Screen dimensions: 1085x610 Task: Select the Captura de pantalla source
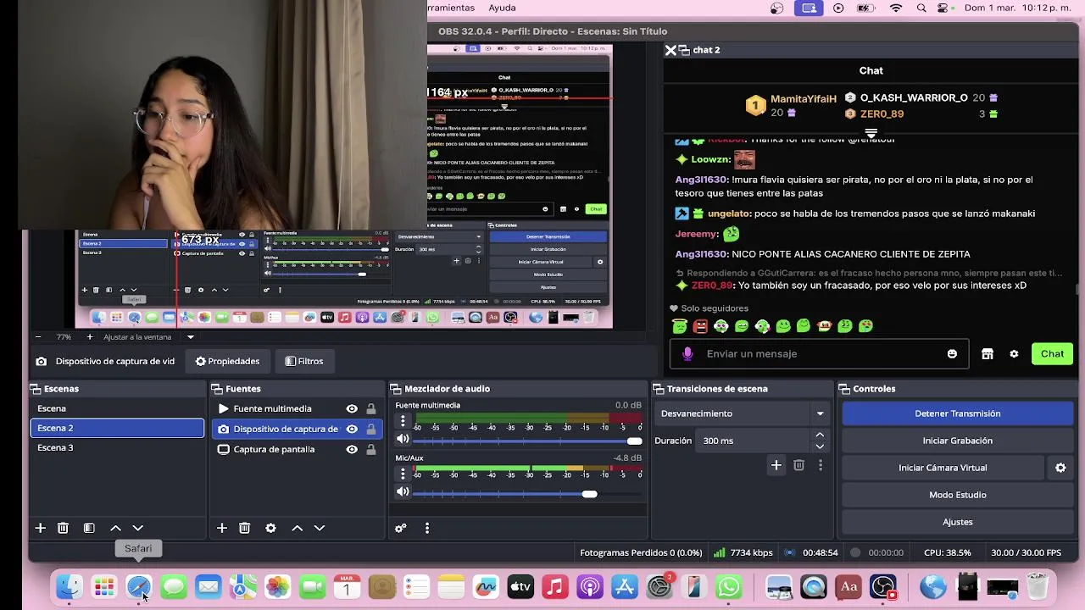[x=274, y=449]
